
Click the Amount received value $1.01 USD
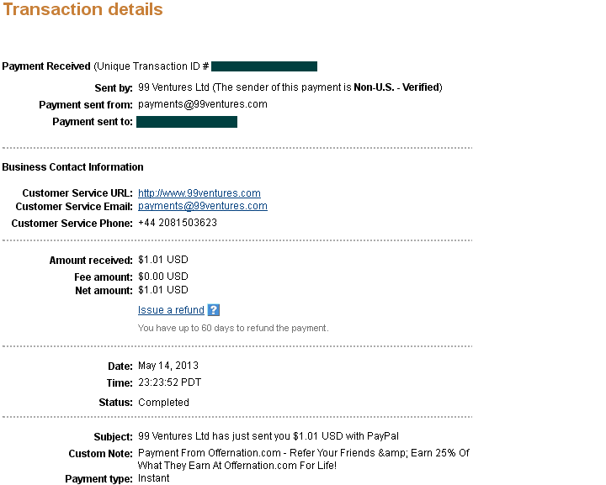pos(163,260)
